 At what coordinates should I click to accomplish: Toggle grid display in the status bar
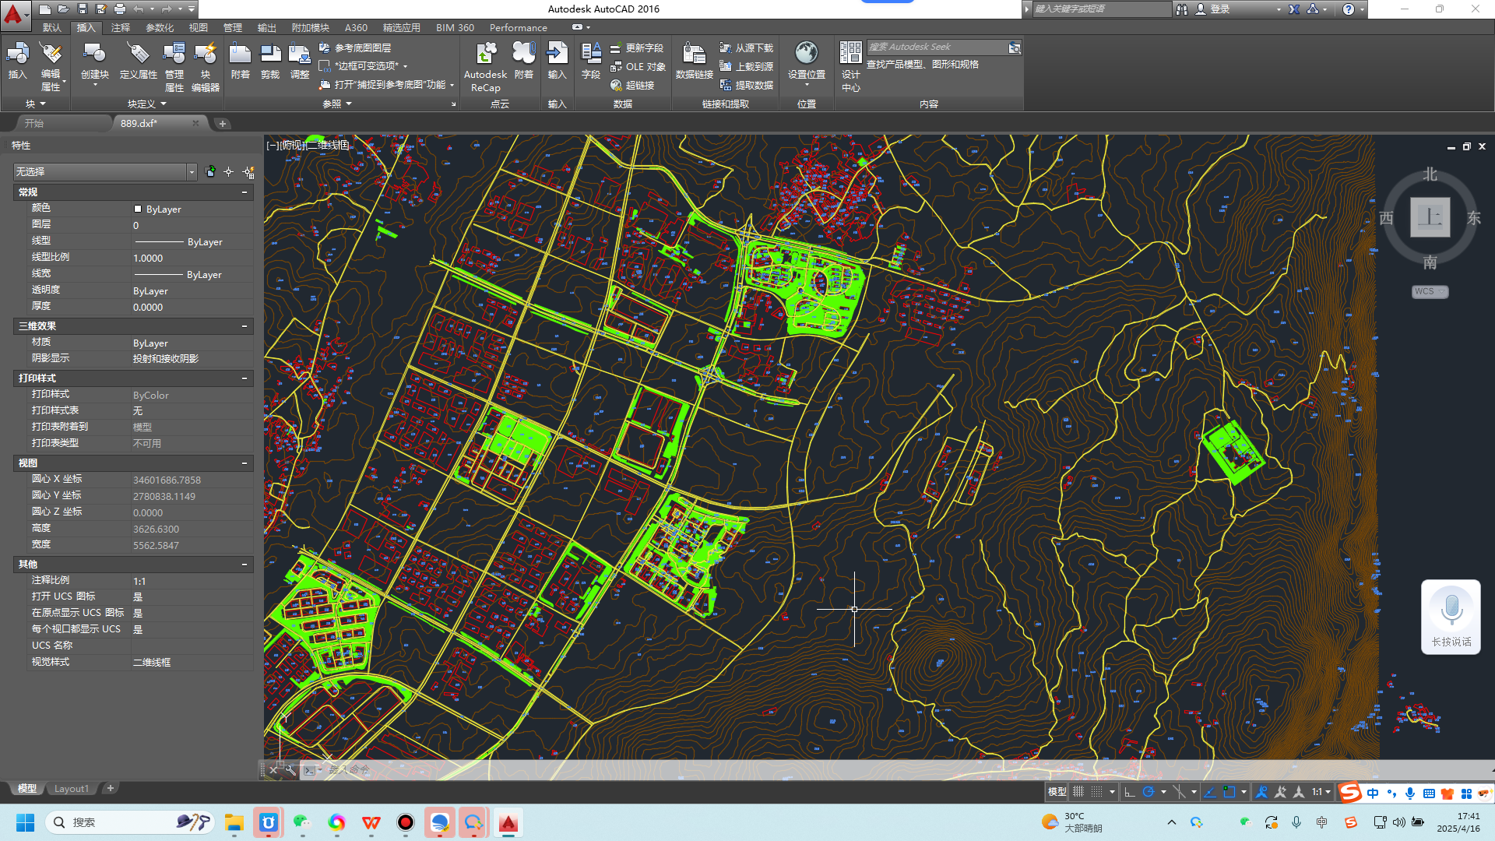click(x=1078, y=792)
